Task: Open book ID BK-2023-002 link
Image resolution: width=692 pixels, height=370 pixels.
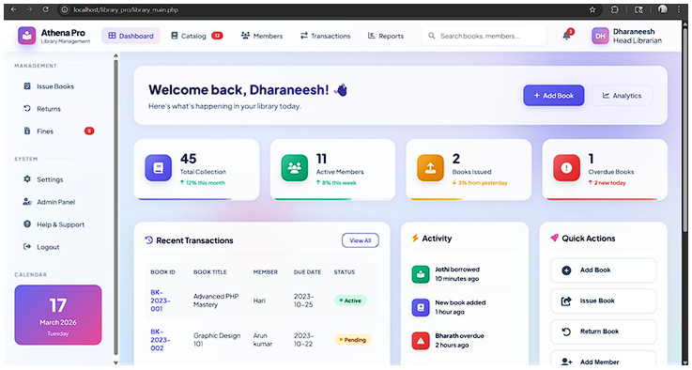Action: 161,340
